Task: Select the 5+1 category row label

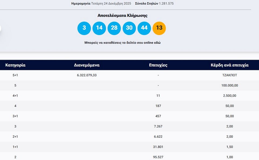Action: pyautogui.click(x=15, y=75)
